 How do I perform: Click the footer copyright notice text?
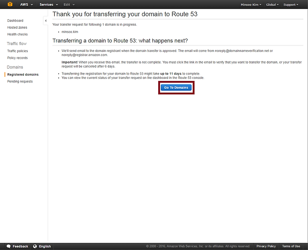[x=198, y=246]
